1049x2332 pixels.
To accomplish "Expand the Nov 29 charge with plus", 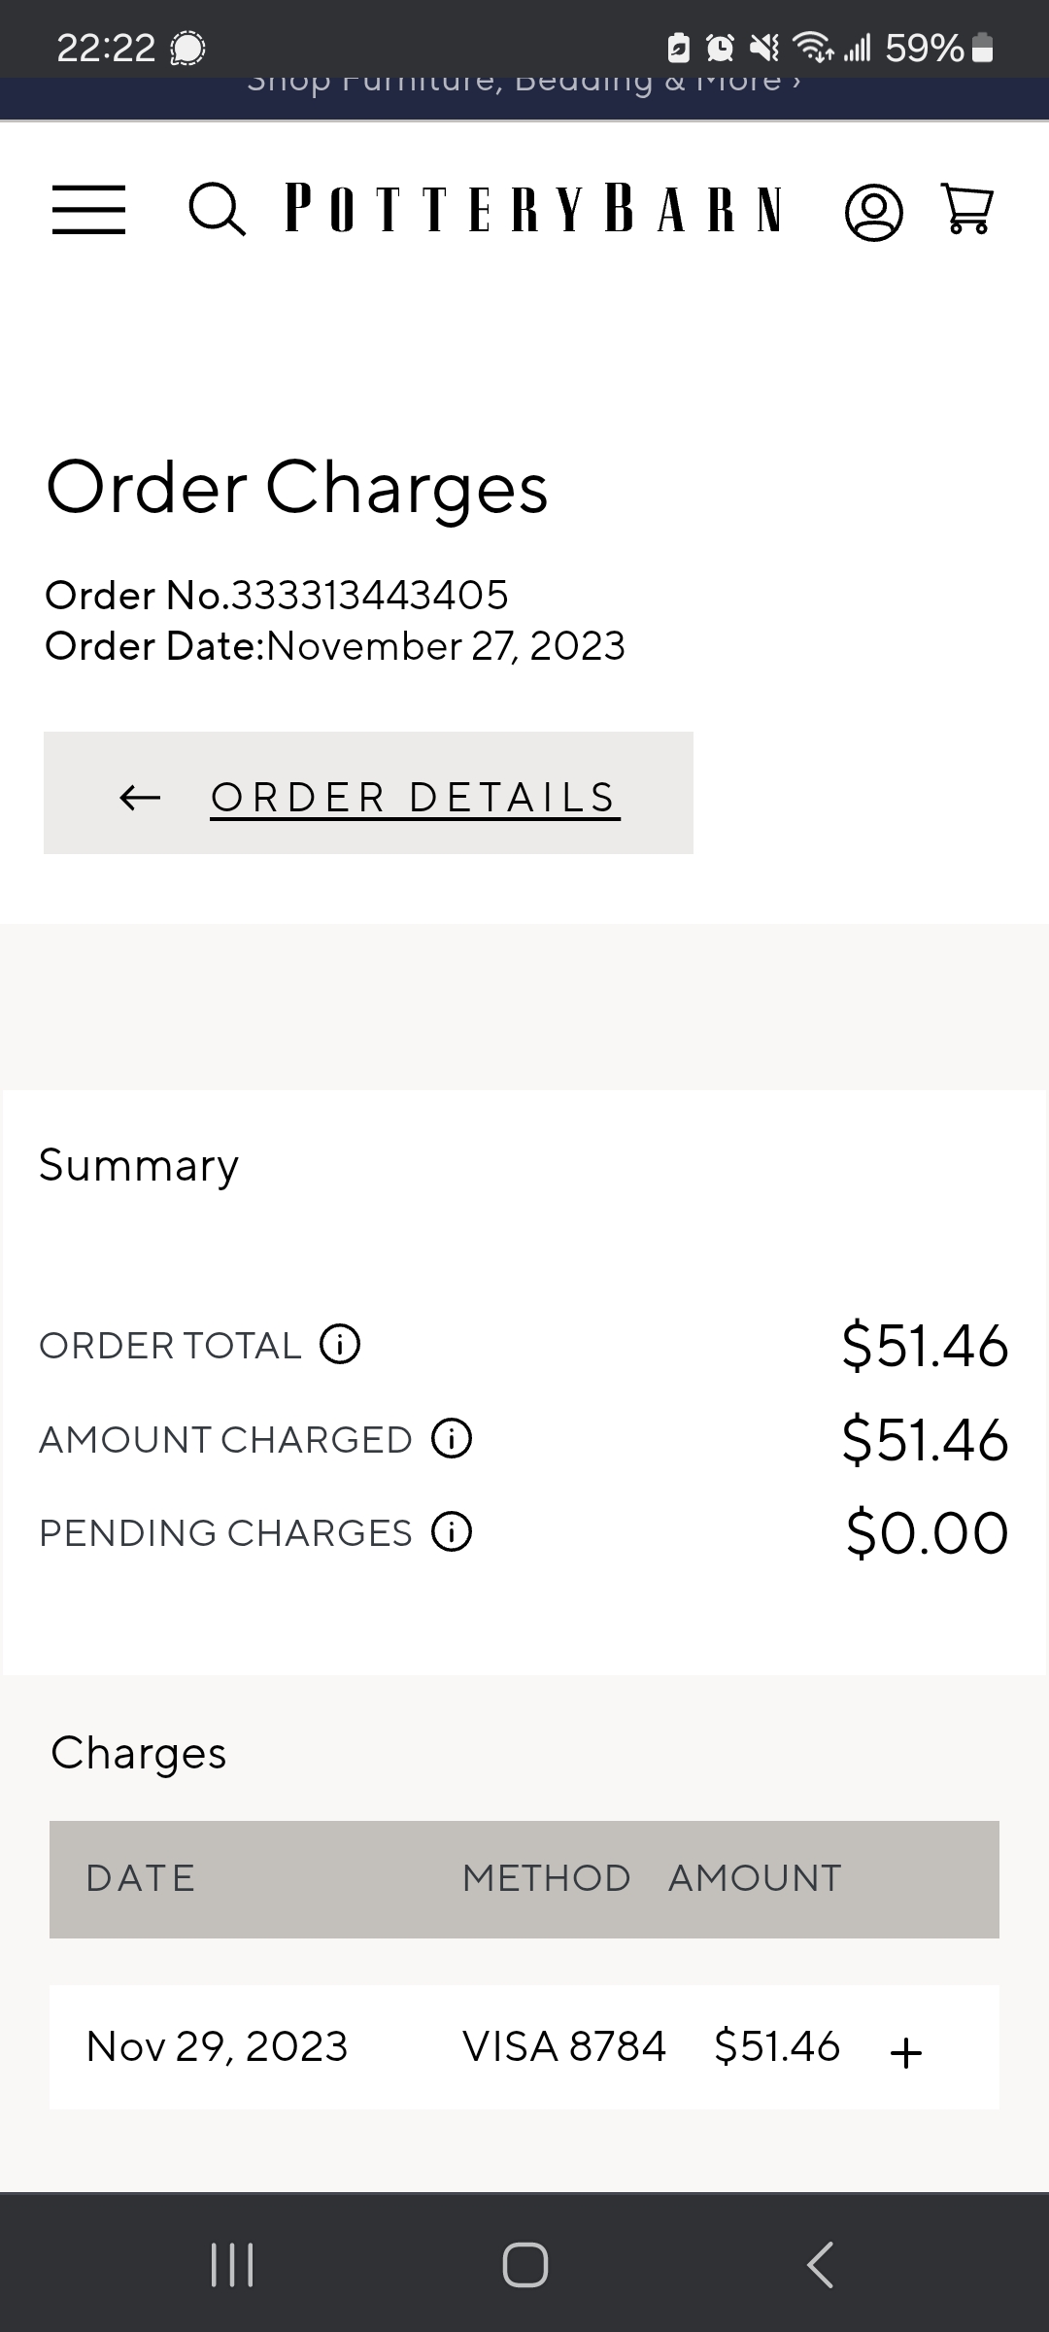I will tap(905, 2053).
